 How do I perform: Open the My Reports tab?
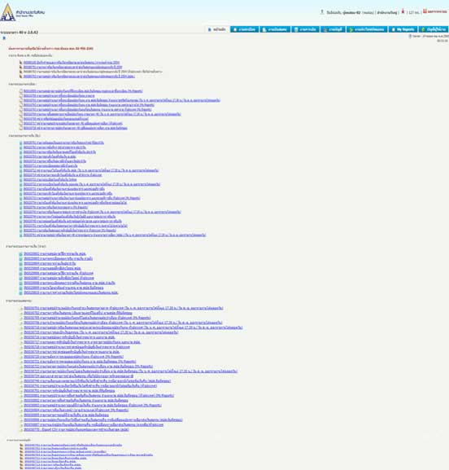[403, 29]
